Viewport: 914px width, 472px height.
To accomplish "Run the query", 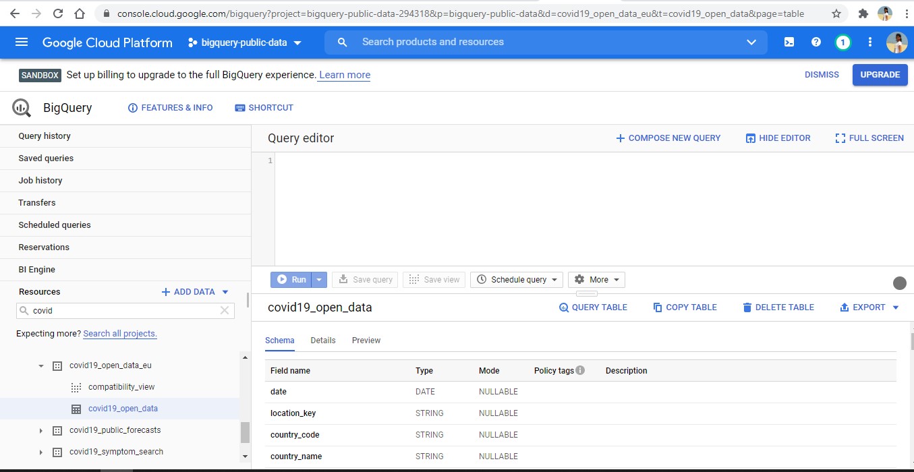I will point(292,280).
